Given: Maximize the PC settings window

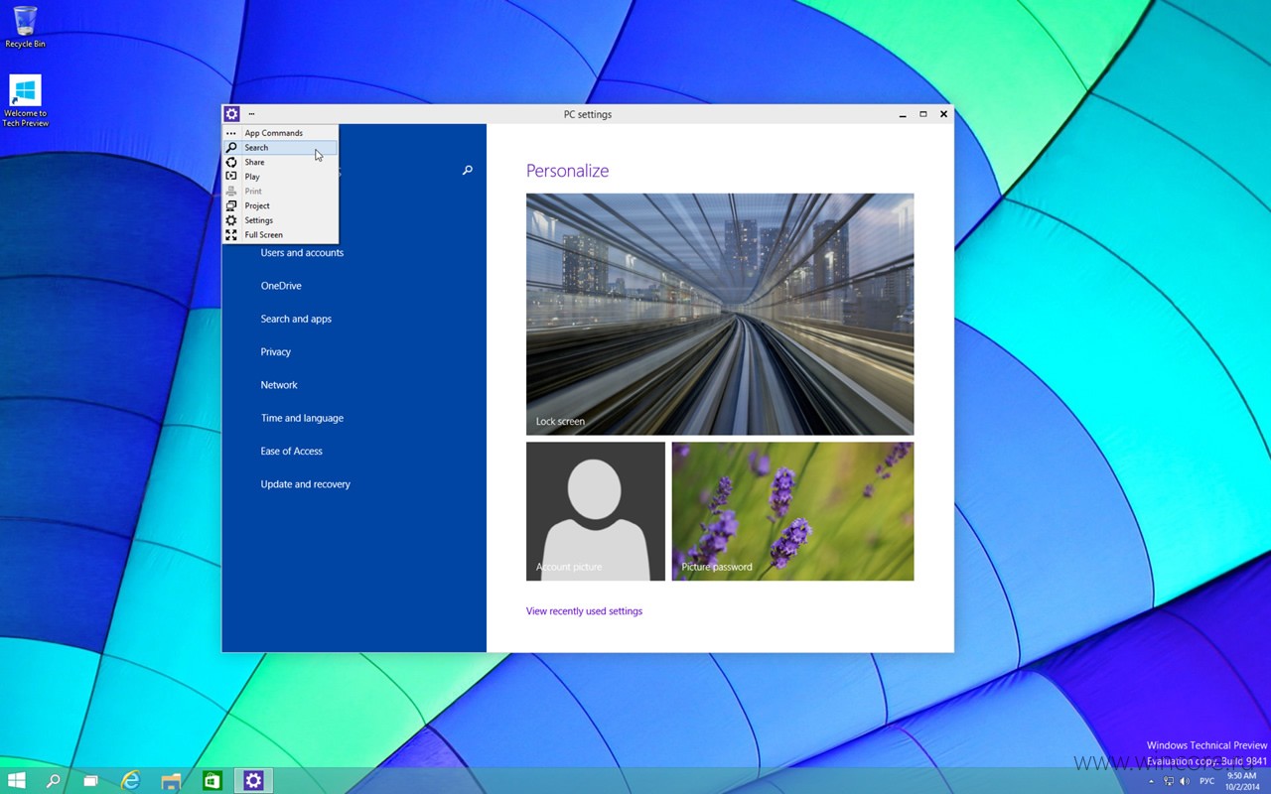Looking at the screenshot, I should pos(923,114).
